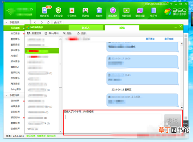193x142 pixels.
Task: Click the conversation list scroll down arrow
Action: point(60,131)
